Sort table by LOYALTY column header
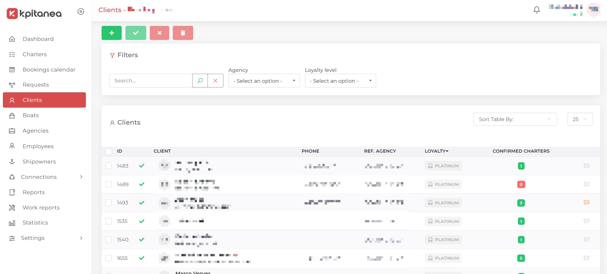607x274 pixels. coord(436,151)
